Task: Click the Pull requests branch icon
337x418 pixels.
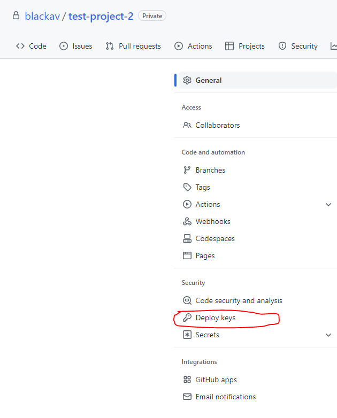Action: coord(110,46)
